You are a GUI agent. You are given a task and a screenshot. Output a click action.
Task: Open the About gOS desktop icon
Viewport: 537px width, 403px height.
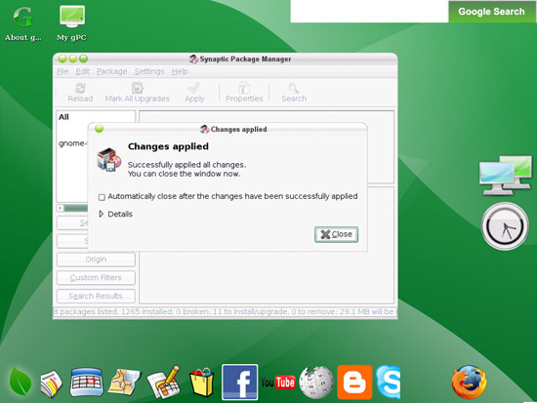(x=23, y=24)
